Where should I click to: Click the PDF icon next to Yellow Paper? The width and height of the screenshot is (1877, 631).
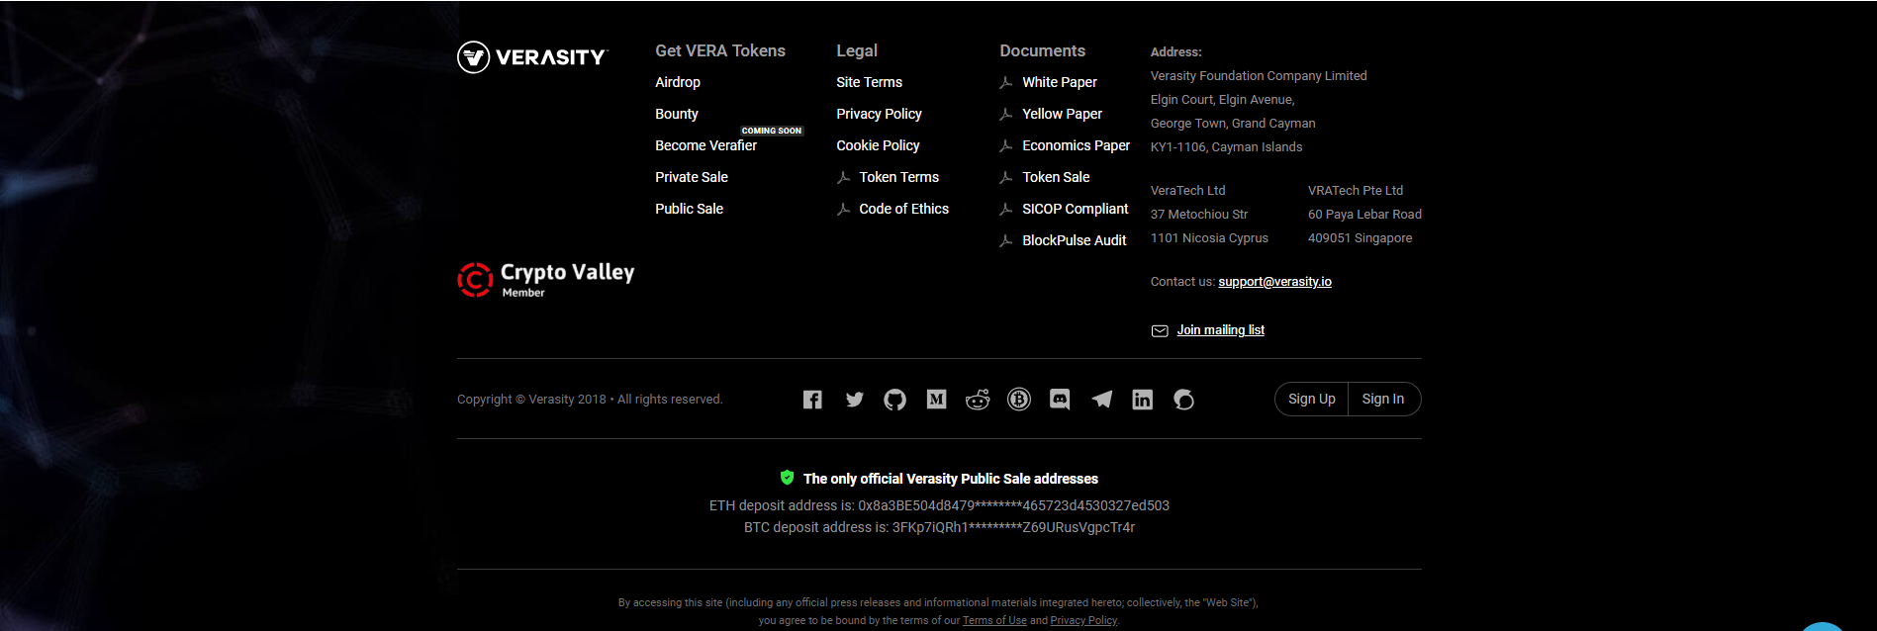(1006, 114)
